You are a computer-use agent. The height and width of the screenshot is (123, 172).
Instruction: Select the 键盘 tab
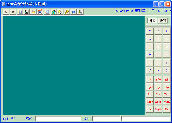[x=152, y=21]
